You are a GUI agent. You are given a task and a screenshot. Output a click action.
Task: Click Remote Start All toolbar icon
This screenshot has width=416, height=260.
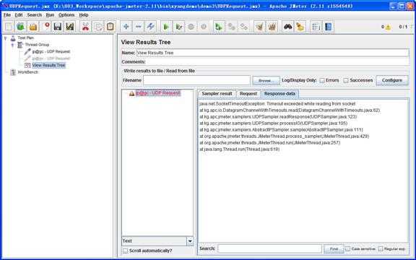pos(219,27)
